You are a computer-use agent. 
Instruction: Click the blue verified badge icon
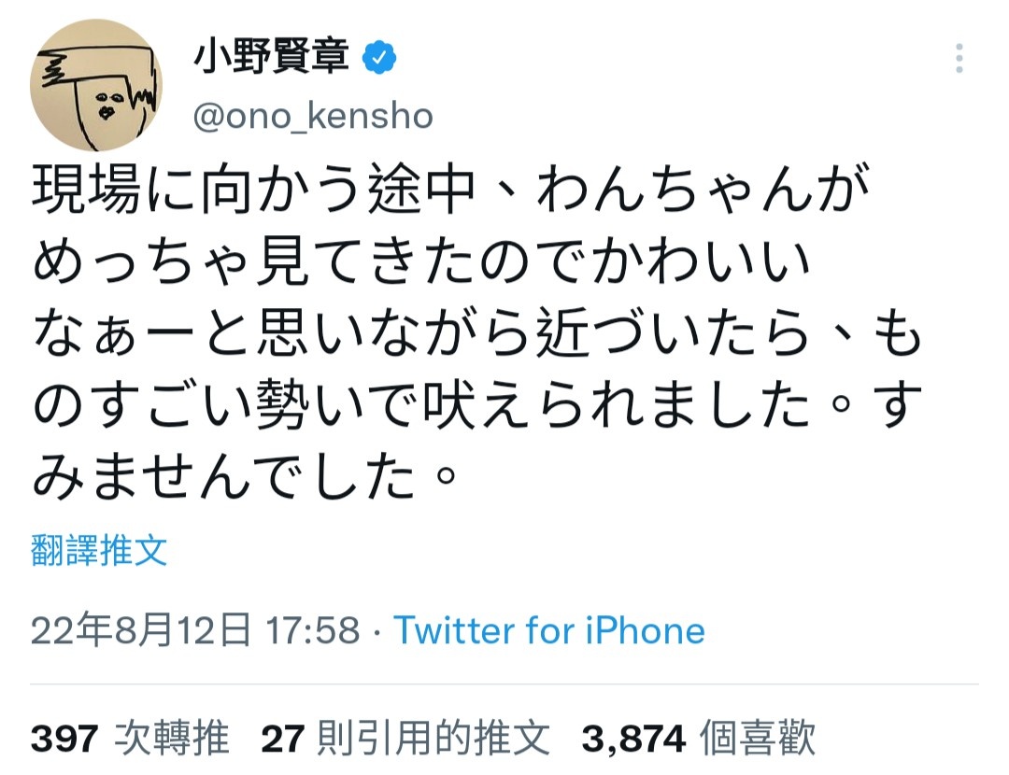point(379,57)
